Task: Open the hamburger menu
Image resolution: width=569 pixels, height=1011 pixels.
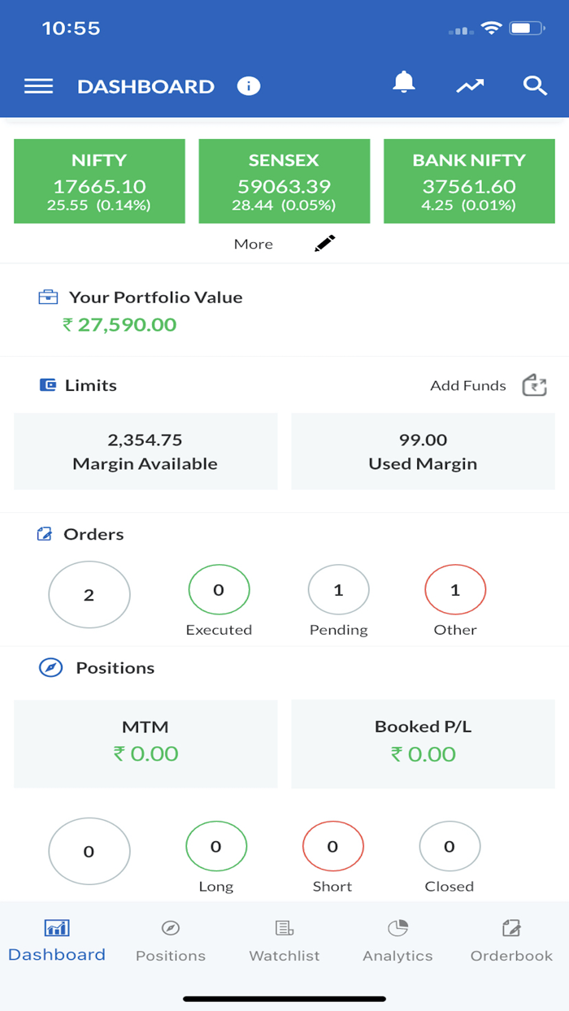Action: coord(38,86)
